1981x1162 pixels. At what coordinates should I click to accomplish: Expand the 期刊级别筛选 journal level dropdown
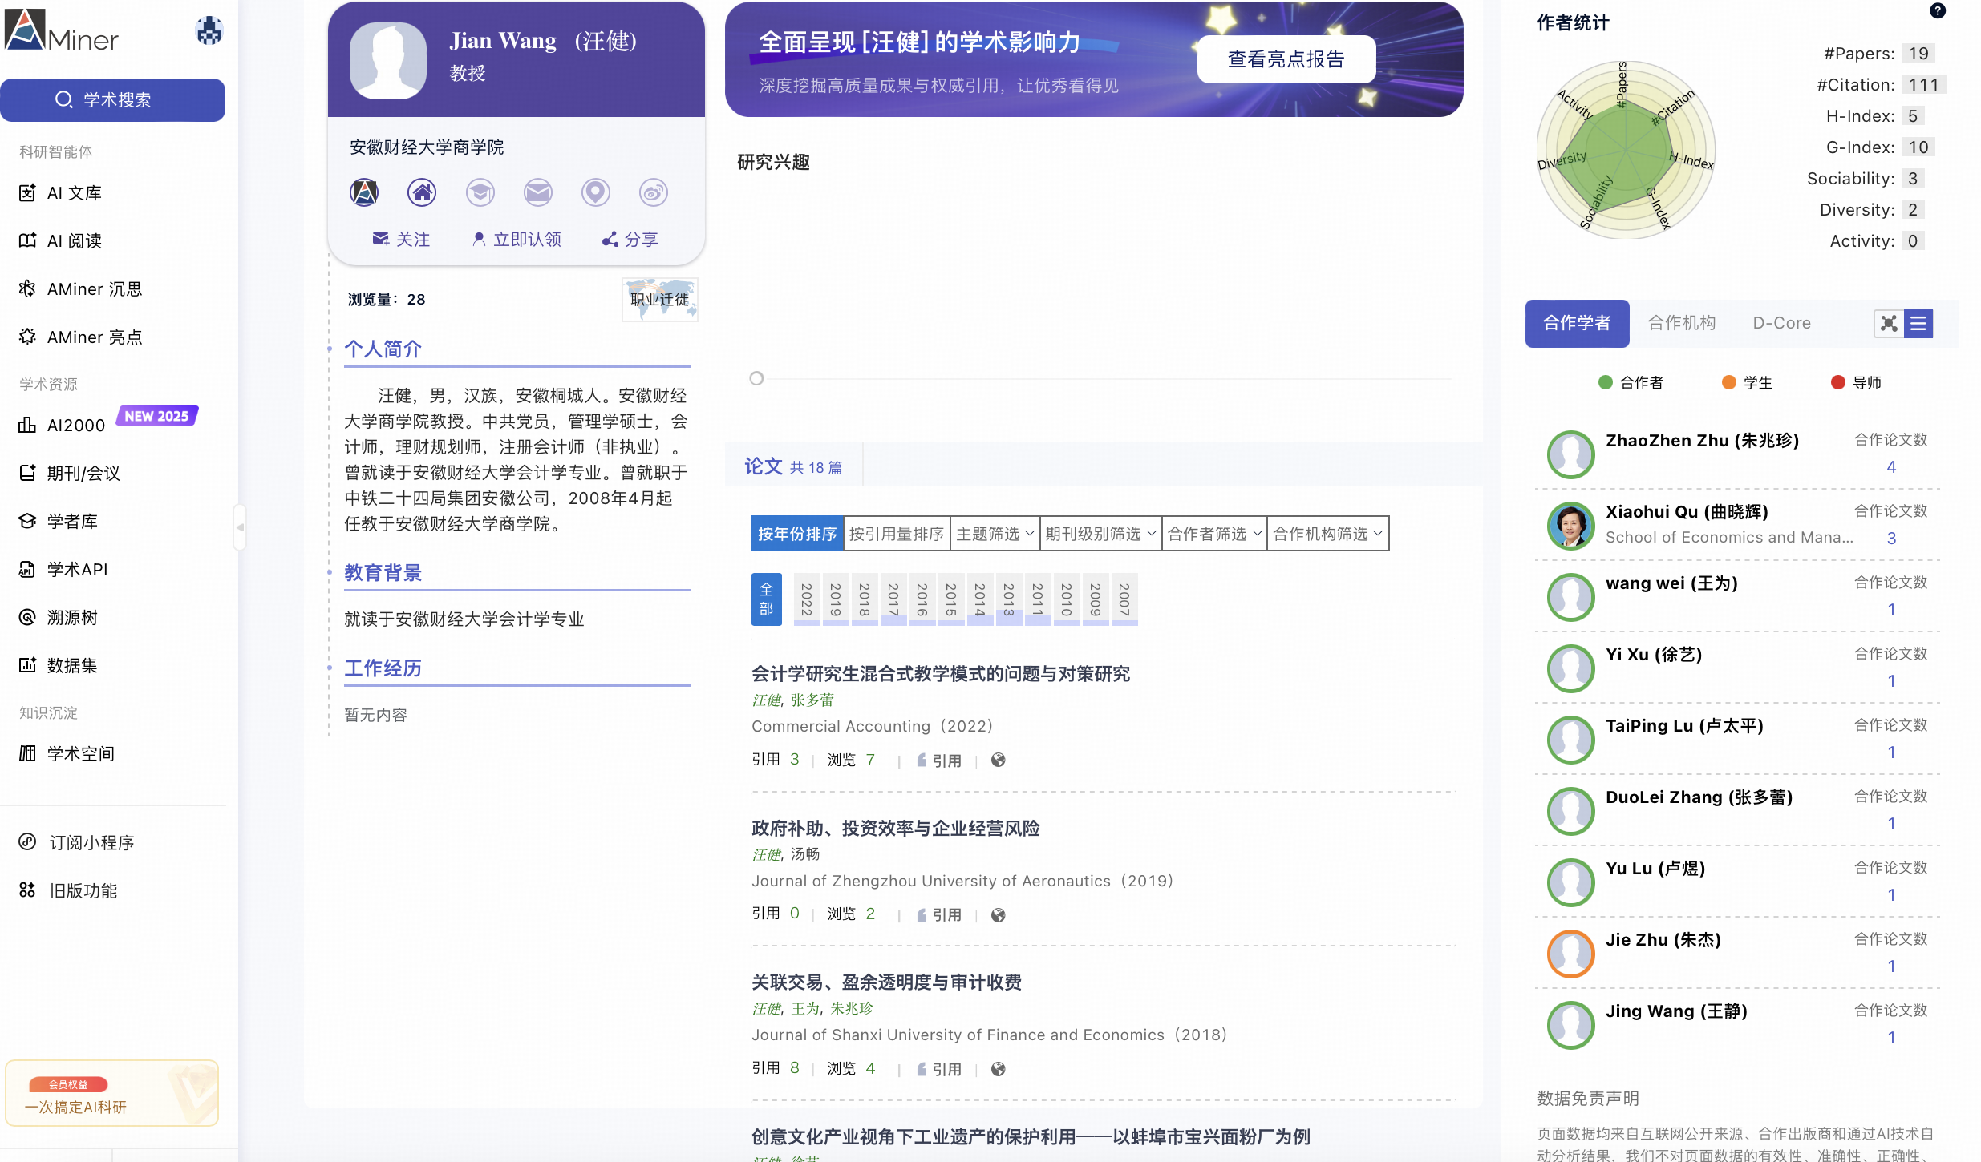(x=1100, y=534)
